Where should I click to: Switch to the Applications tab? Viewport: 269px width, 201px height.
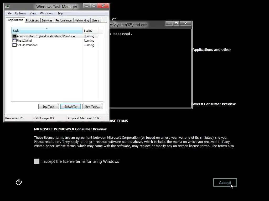tap(15, 20)
